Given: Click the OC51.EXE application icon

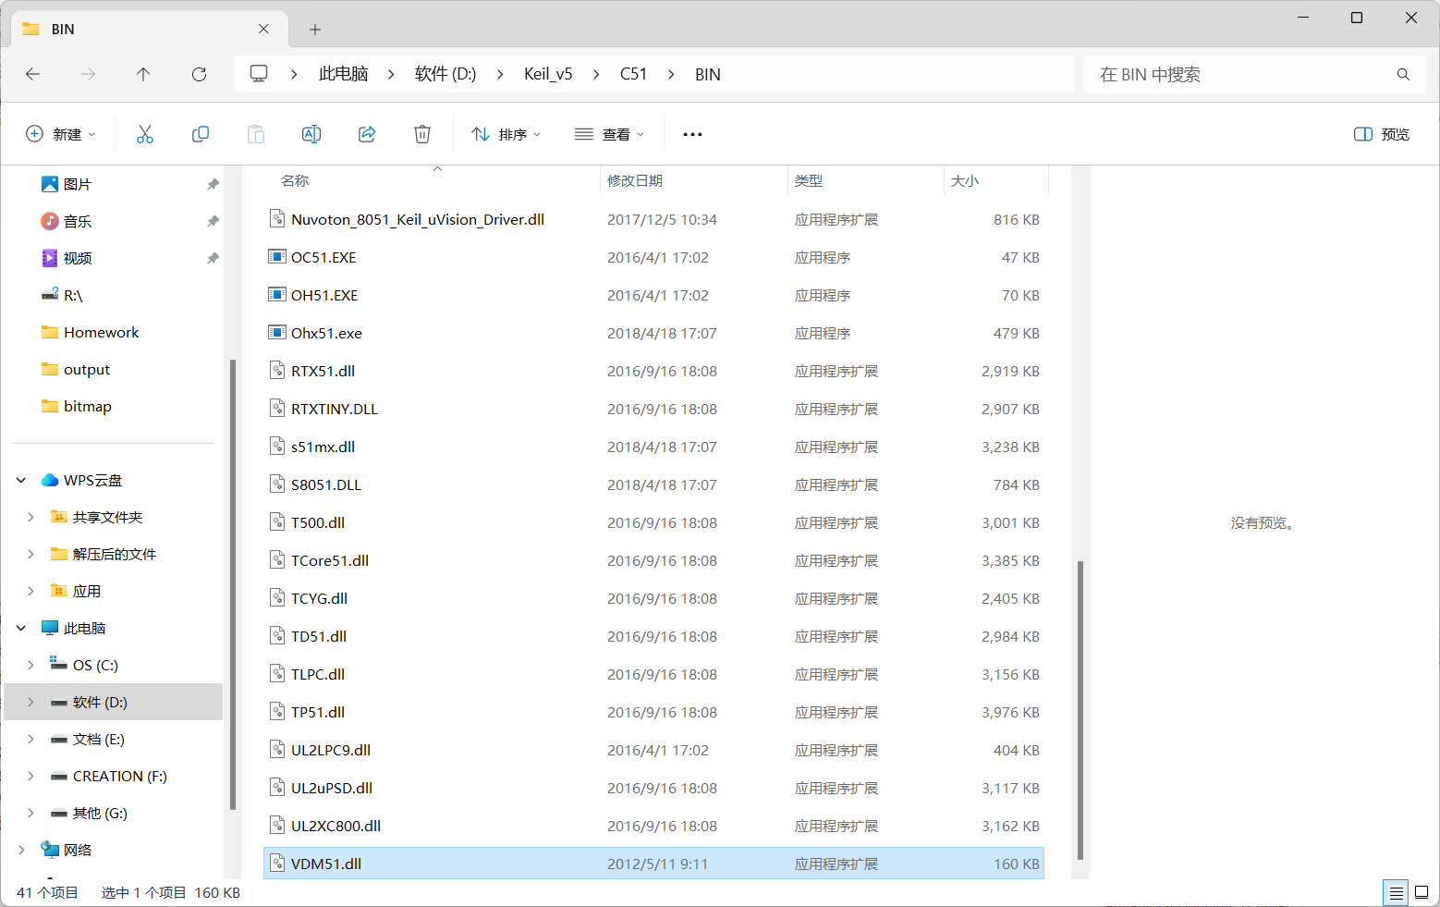Looking at the screenshot, I should click(x=276, y=256).
